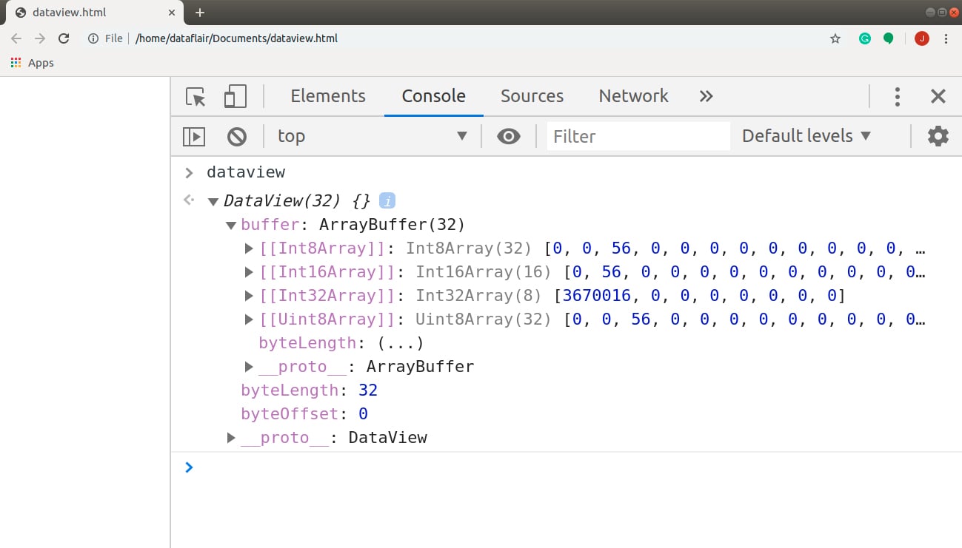The height and width of the screenshot is (548, 962).
Task: Switch to the Network panel
Action: pyautogui.click(x=633, y=96)
